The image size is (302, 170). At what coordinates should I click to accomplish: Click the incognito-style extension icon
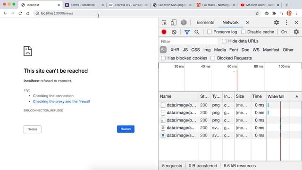267,13
